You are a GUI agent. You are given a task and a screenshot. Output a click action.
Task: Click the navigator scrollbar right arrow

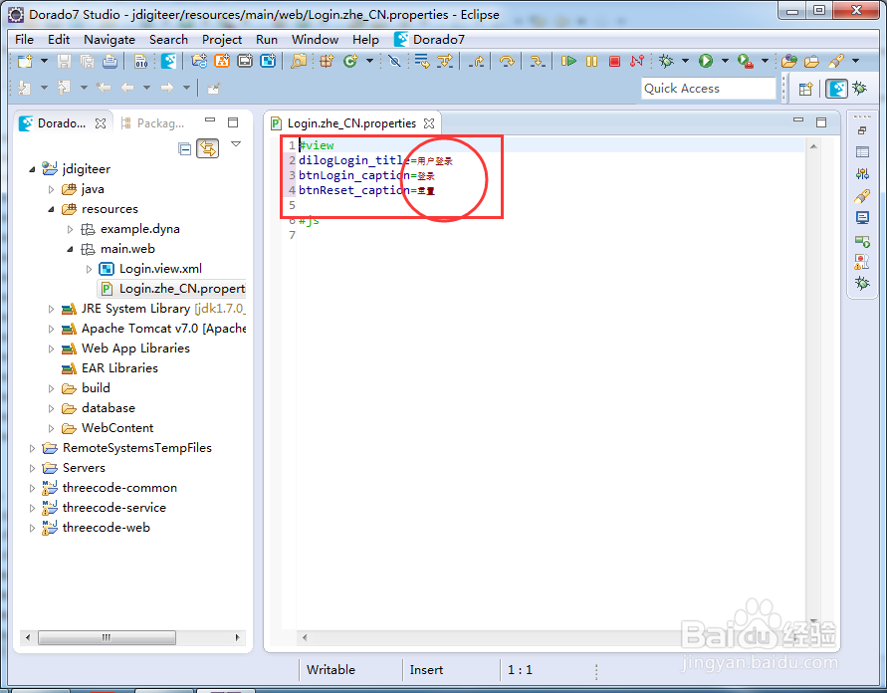pyautogui.click(x=238, y=637)
